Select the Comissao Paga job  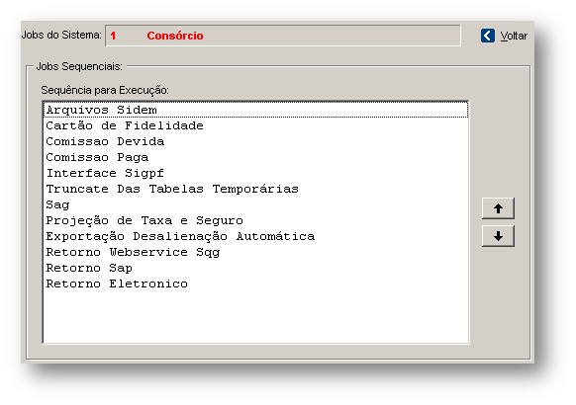point(255,157)
